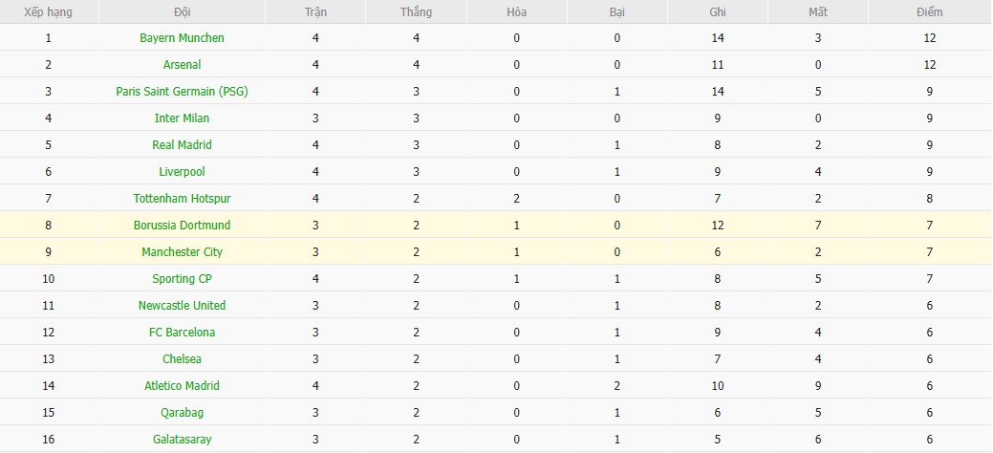Click the Đội column header
Image resolution: width=993 pixels, height=453 pixels.
(x=182, y=12)
